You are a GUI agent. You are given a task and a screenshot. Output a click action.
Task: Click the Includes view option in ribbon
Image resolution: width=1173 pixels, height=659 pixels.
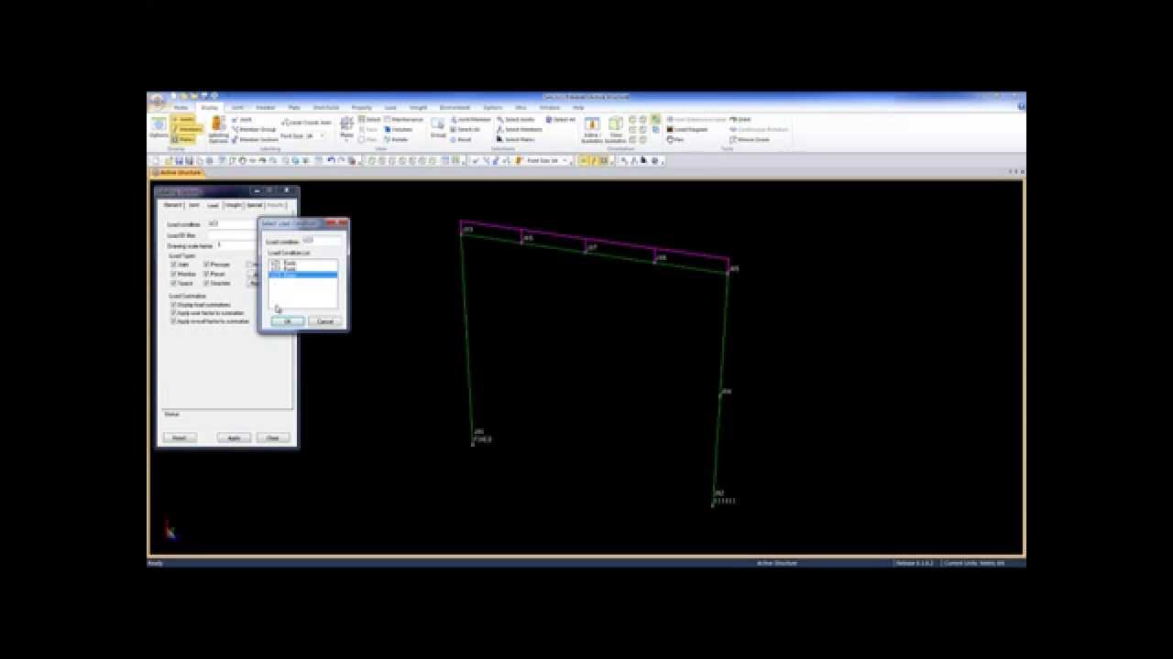(x=397, y=129)
